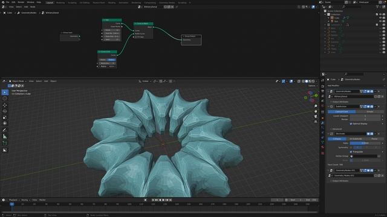
Task: Open the Options dropdown in viewport
Action: [313, 86]
